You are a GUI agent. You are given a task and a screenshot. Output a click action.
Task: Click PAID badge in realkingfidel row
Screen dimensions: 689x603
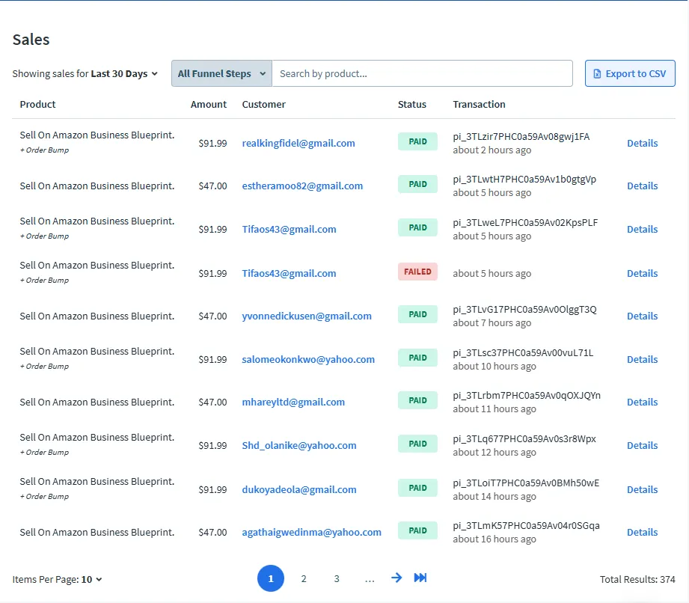[x=417, y=141]
